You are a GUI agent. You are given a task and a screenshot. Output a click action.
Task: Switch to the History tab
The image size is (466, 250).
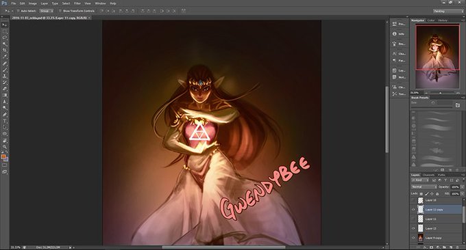[x=443, y=20]
